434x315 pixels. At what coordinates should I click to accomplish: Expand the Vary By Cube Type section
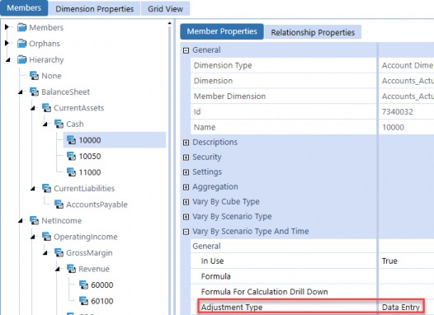pyautogui.click(x=186, y=202)
